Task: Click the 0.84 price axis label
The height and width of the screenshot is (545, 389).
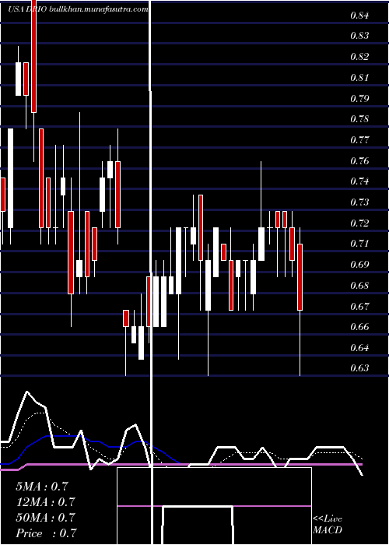Action: tap(359, 16)
